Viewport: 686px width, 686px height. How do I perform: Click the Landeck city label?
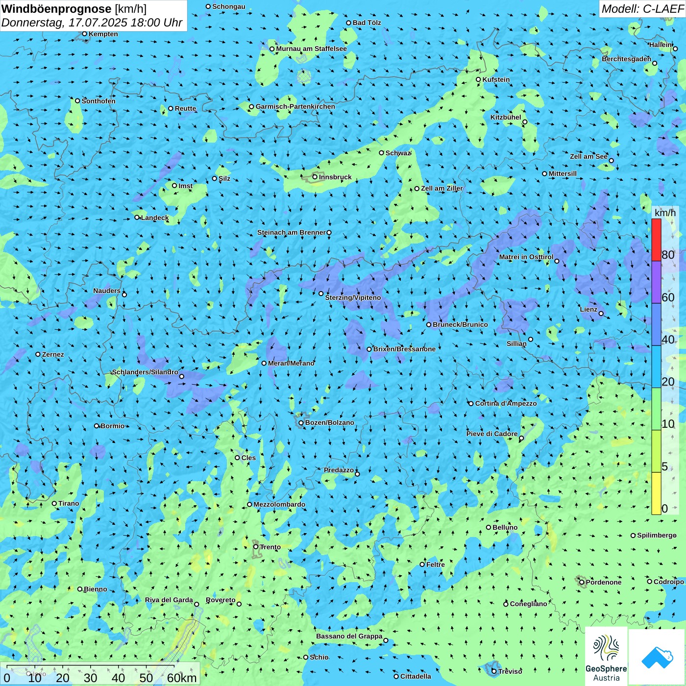(155, 218)
